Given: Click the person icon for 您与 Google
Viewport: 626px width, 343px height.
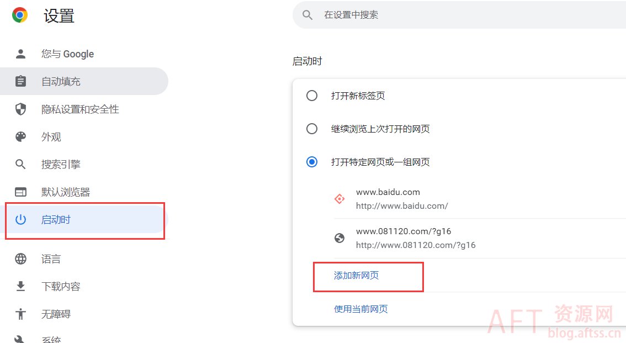Looking at the screenshot, I should (20, 54).
